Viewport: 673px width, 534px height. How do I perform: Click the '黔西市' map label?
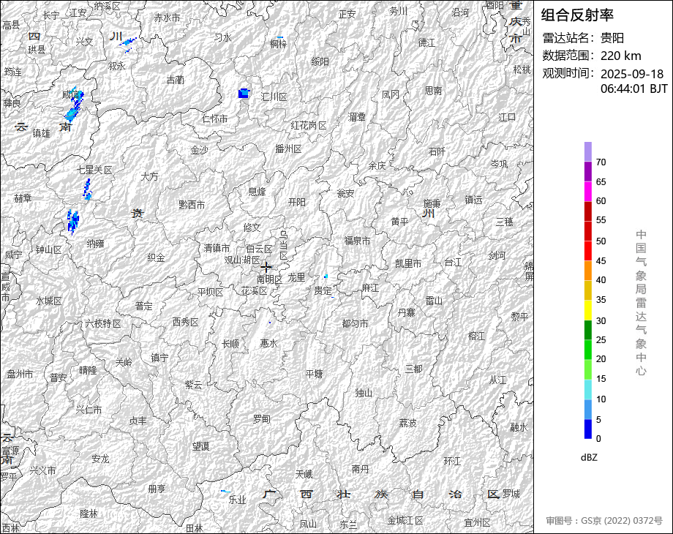tap(192, 205)
